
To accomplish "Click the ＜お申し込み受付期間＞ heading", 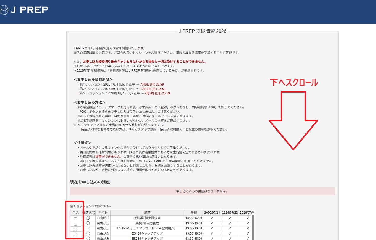I will 93,80.
